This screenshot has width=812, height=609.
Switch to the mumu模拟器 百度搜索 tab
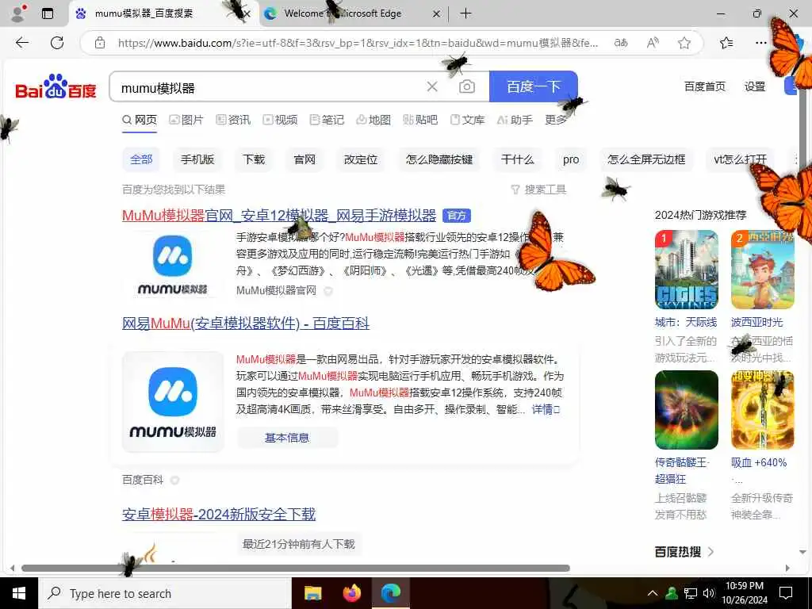click(144, 13)
